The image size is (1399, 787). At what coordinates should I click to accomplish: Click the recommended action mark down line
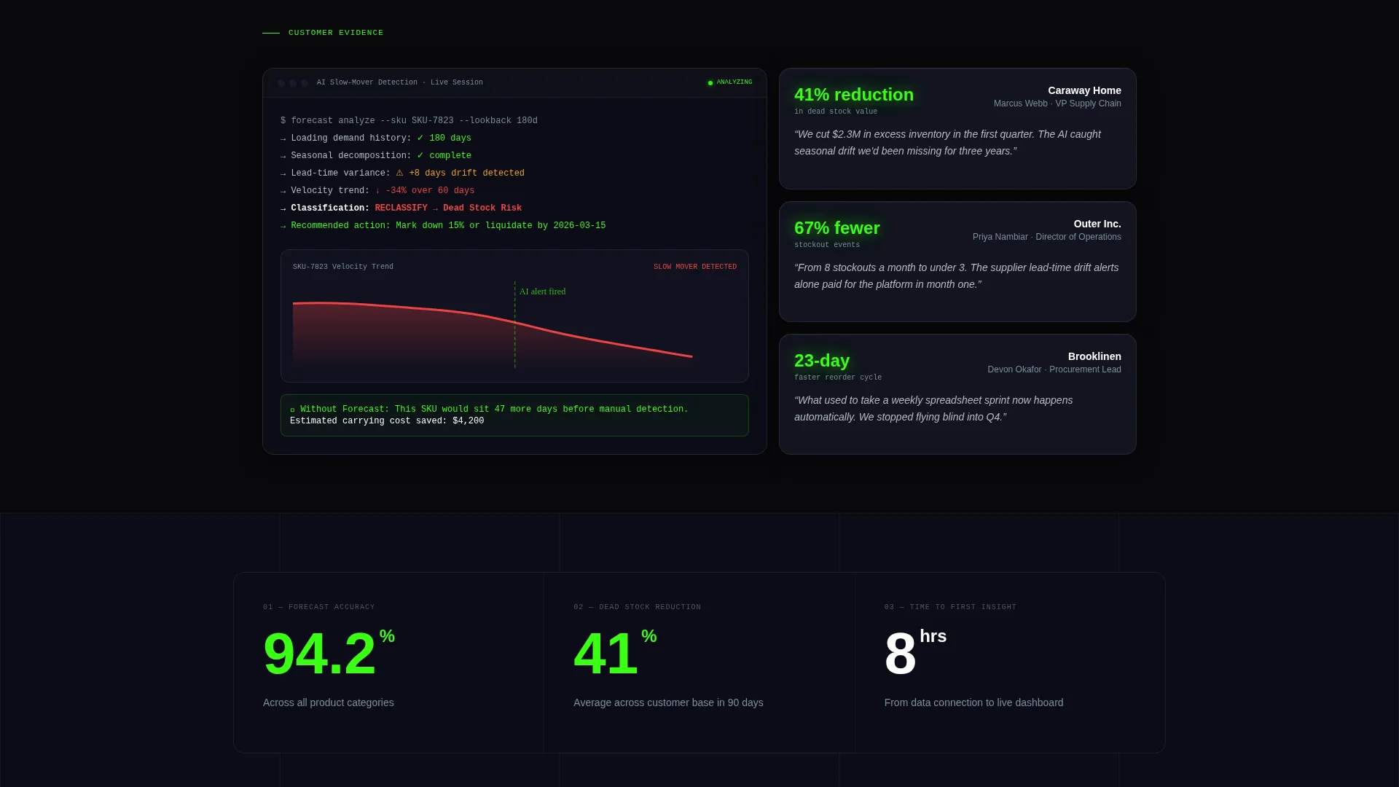click(x=443, y=226)
